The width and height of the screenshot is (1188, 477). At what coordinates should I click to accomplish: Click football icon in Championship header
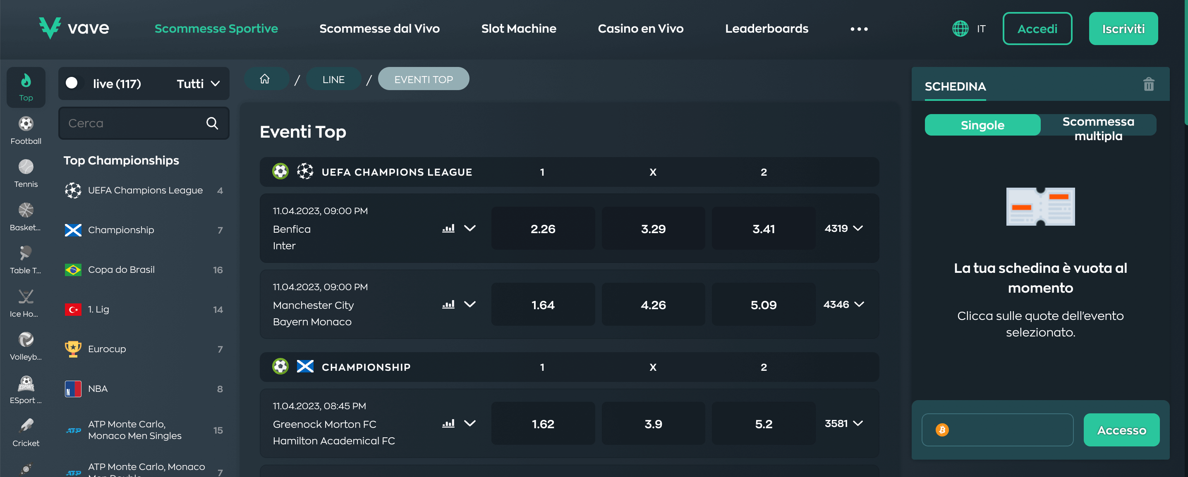point(280,366)
